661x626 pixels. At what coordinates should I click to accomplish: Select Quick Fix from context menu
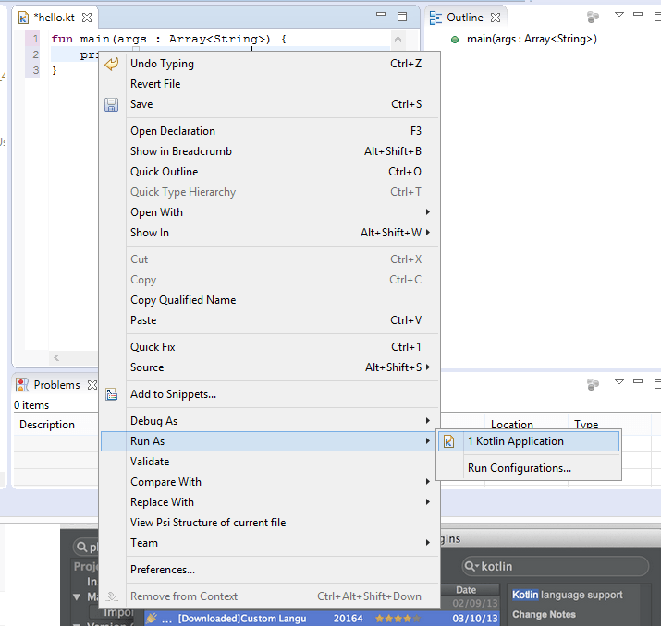(153, 347)
